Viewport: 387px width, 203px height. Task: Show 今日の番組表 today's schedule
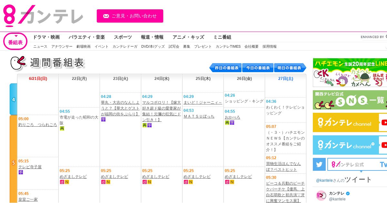coord(258,68)
